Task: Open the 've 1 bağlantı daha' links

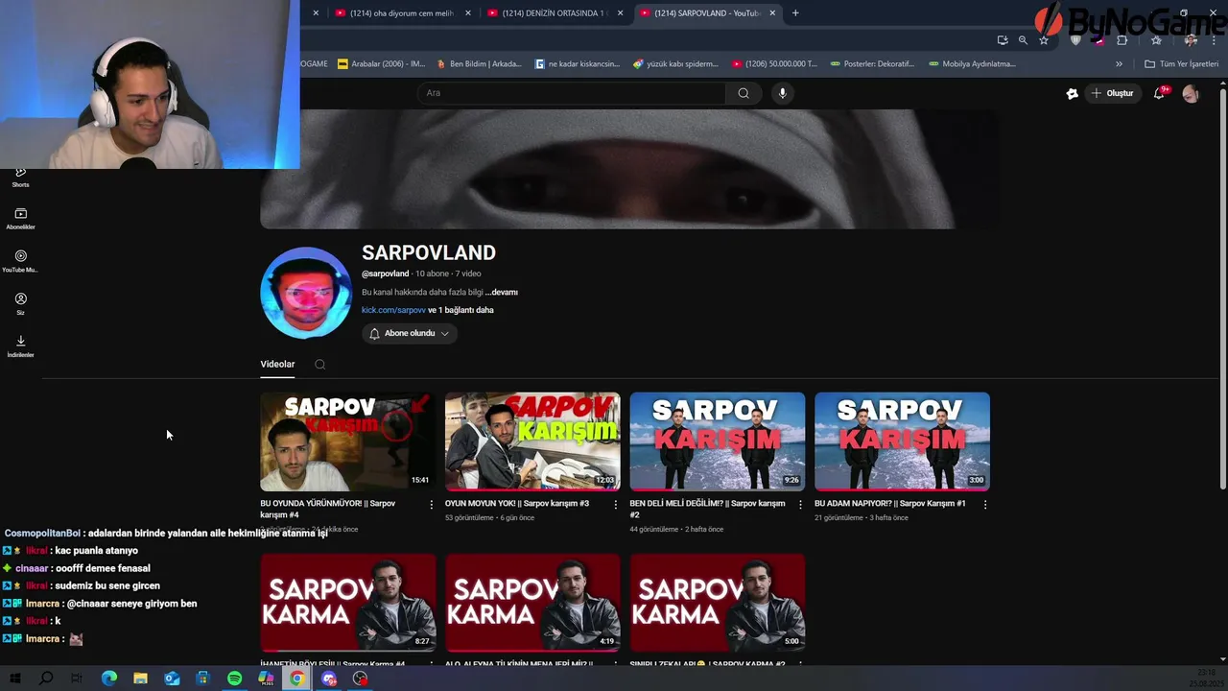Action: click(x=460, y=310)
